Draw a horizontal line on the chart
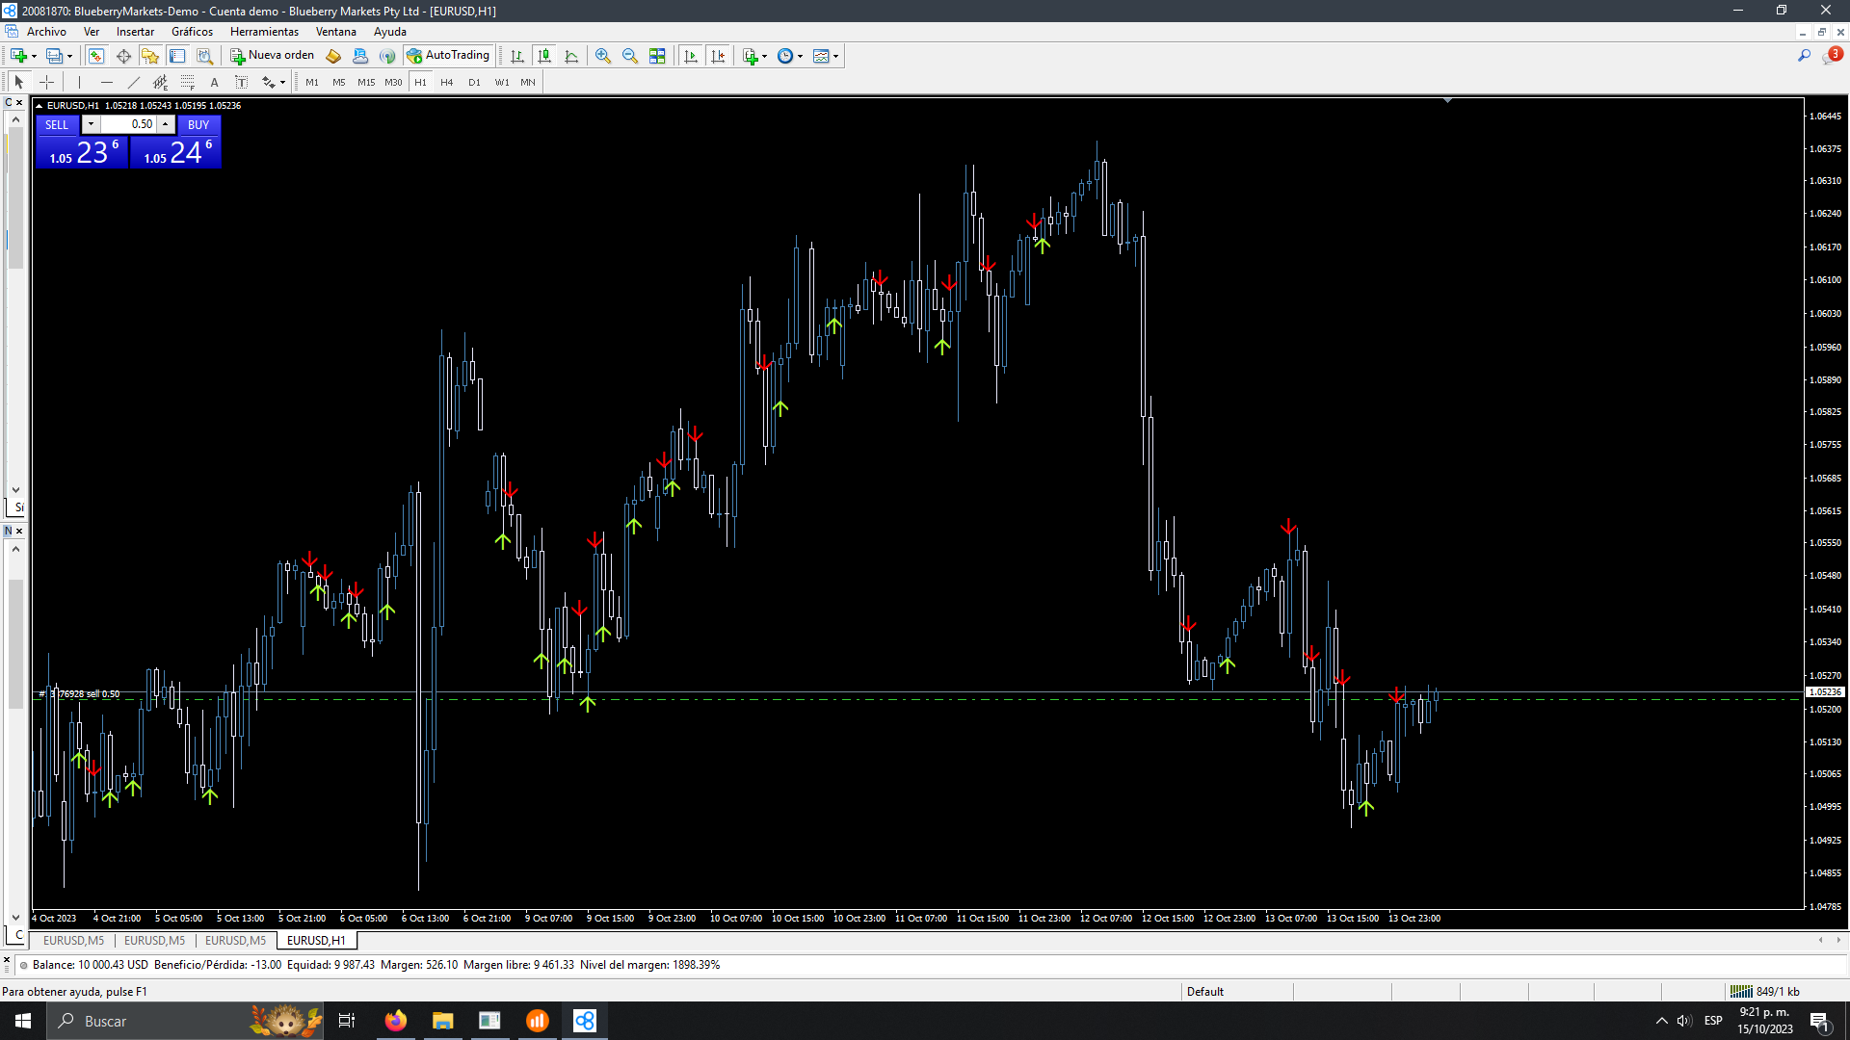The width and height of the screenshot is (1850, 1040). [107, 83]
